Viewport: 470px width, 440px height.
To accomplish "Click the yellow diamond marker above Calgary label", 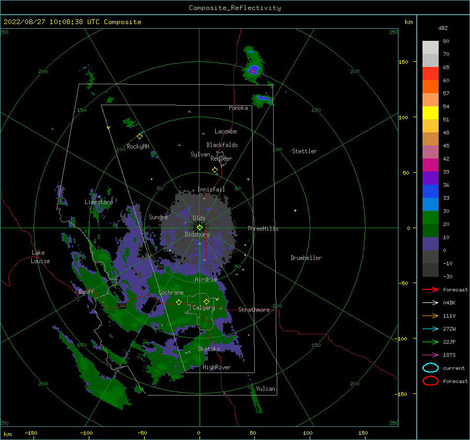I will [x=206, y=301].
